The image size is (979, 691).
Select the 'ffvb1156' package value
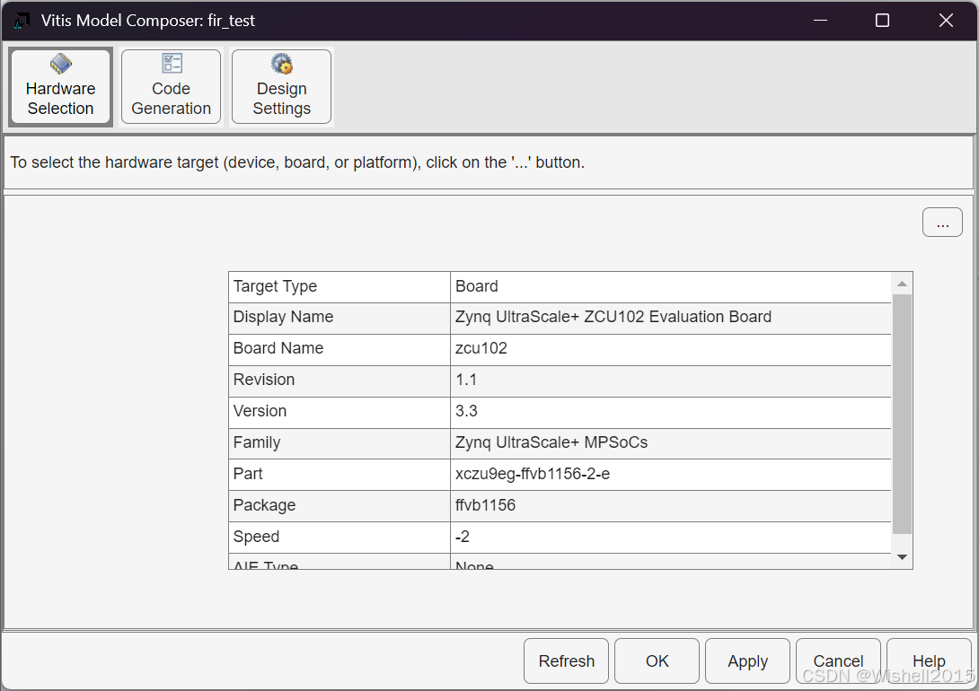coord(671,506)
